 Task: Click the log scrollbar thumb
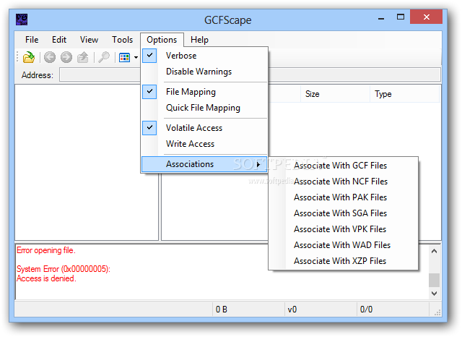(434, 280)
